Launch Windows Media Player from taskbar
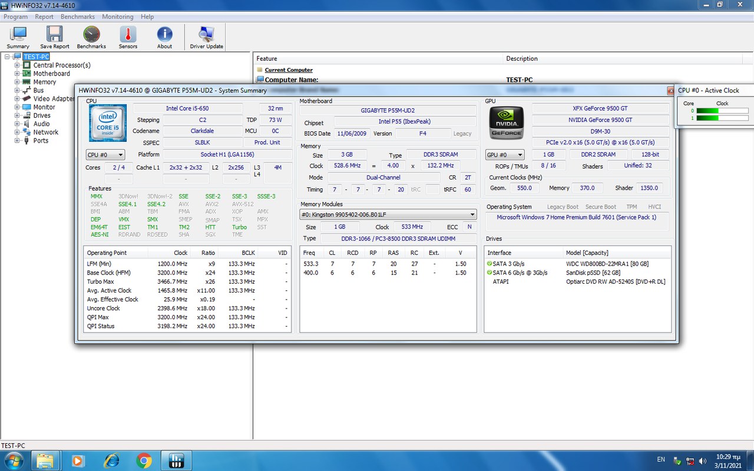Screen dimensions: 754x471 point(77,460)
